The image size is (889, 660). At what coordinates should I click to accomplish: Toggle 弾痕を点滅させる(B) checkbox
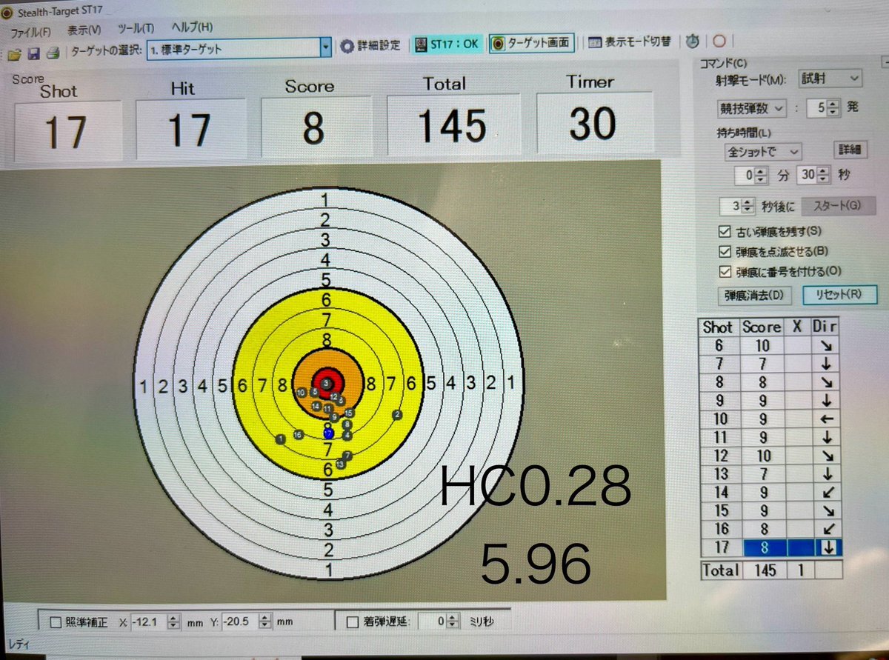[x=724, y=252]
